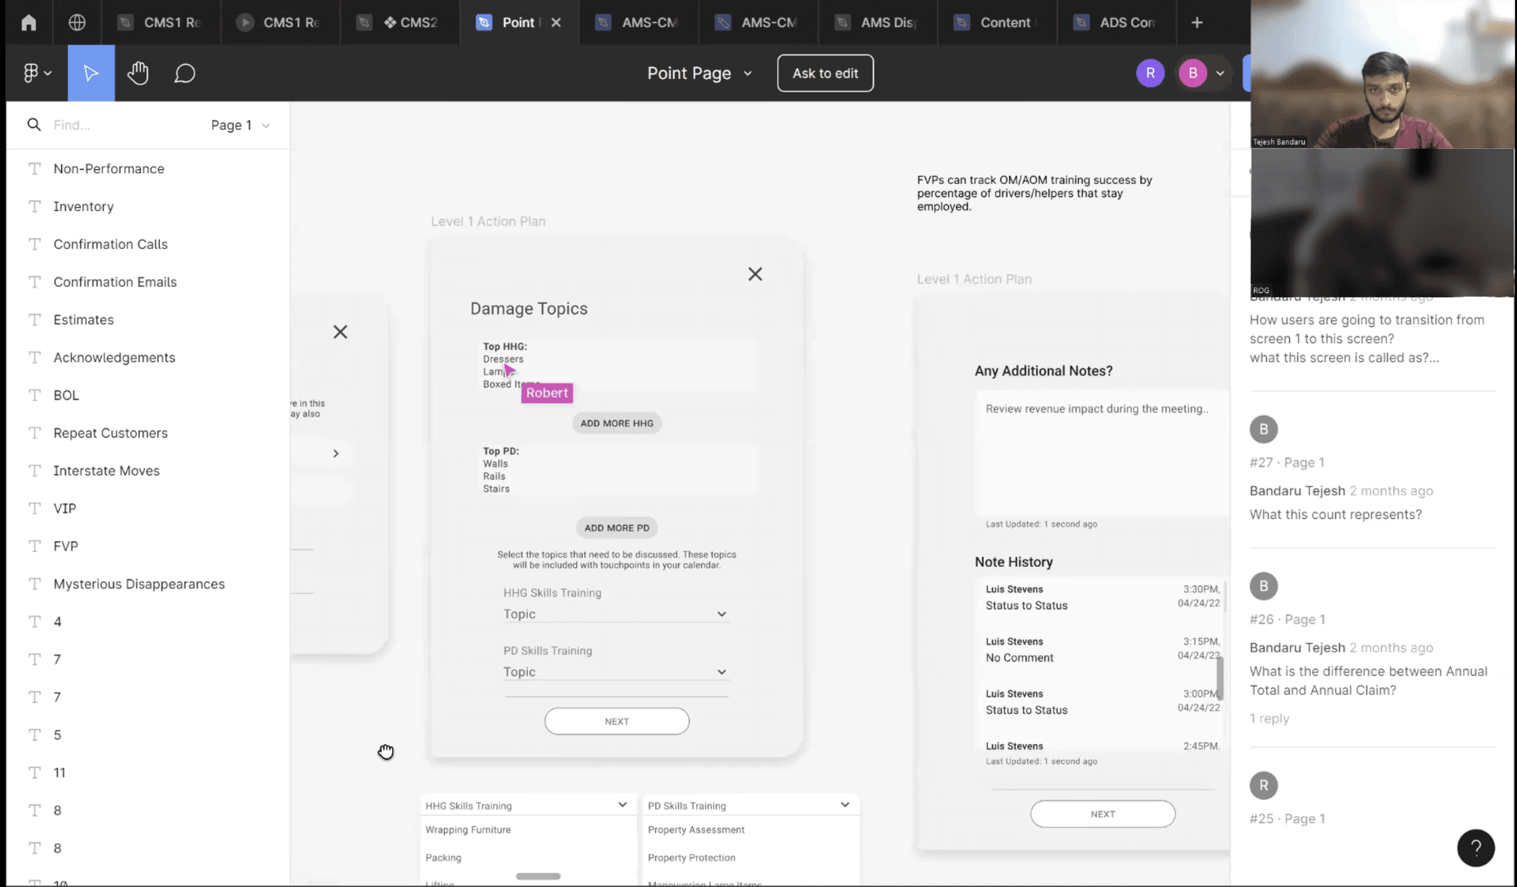Activate the Comment tool
The image size is (1517, 887).
pyautogui.click(x=184, y=73)
